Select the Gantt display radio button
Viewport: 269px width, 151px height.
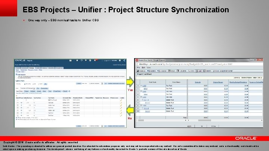(x=38, y=84)
